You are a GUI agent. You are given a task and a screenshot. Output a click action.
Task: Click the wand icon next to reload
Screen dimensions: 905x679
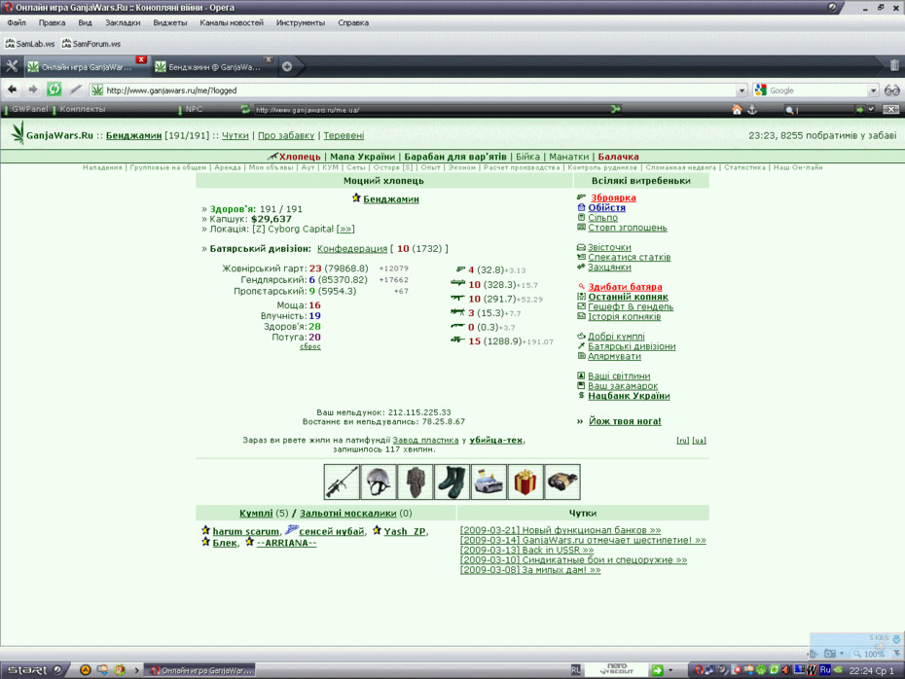[75, 89]
